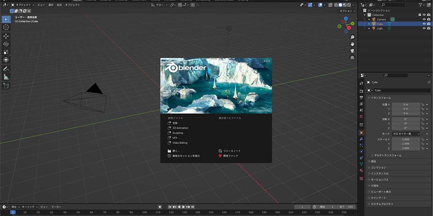Select the Add Cube tool

6,85
